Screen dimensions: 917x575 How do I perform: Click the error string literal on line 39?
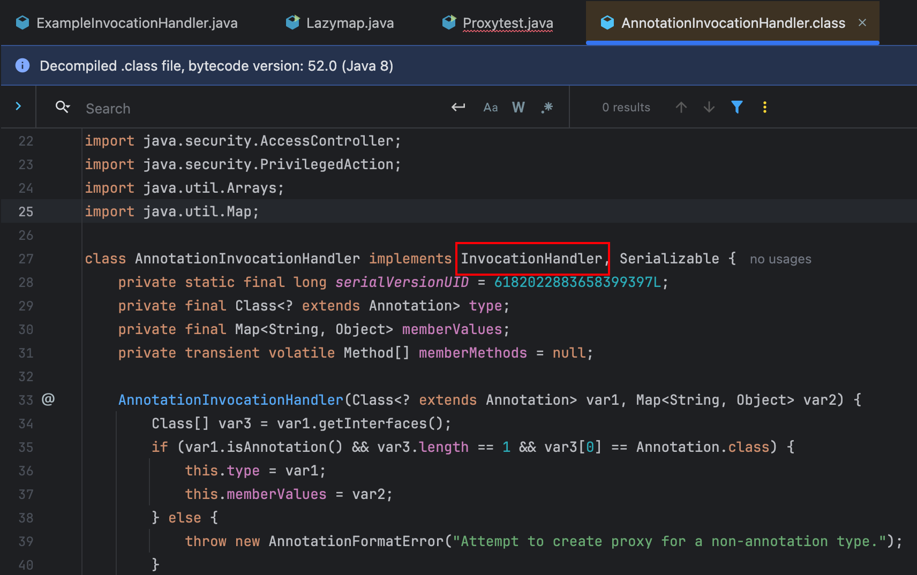pos(670,541)
